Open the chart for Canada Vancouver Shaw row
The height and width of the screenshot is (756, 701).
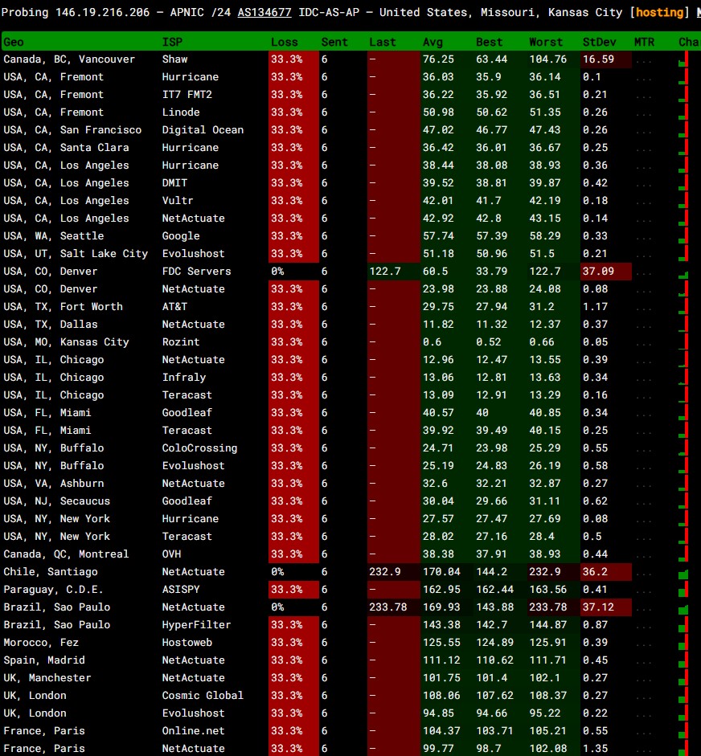pyautogui.click(x=683, y=59)
